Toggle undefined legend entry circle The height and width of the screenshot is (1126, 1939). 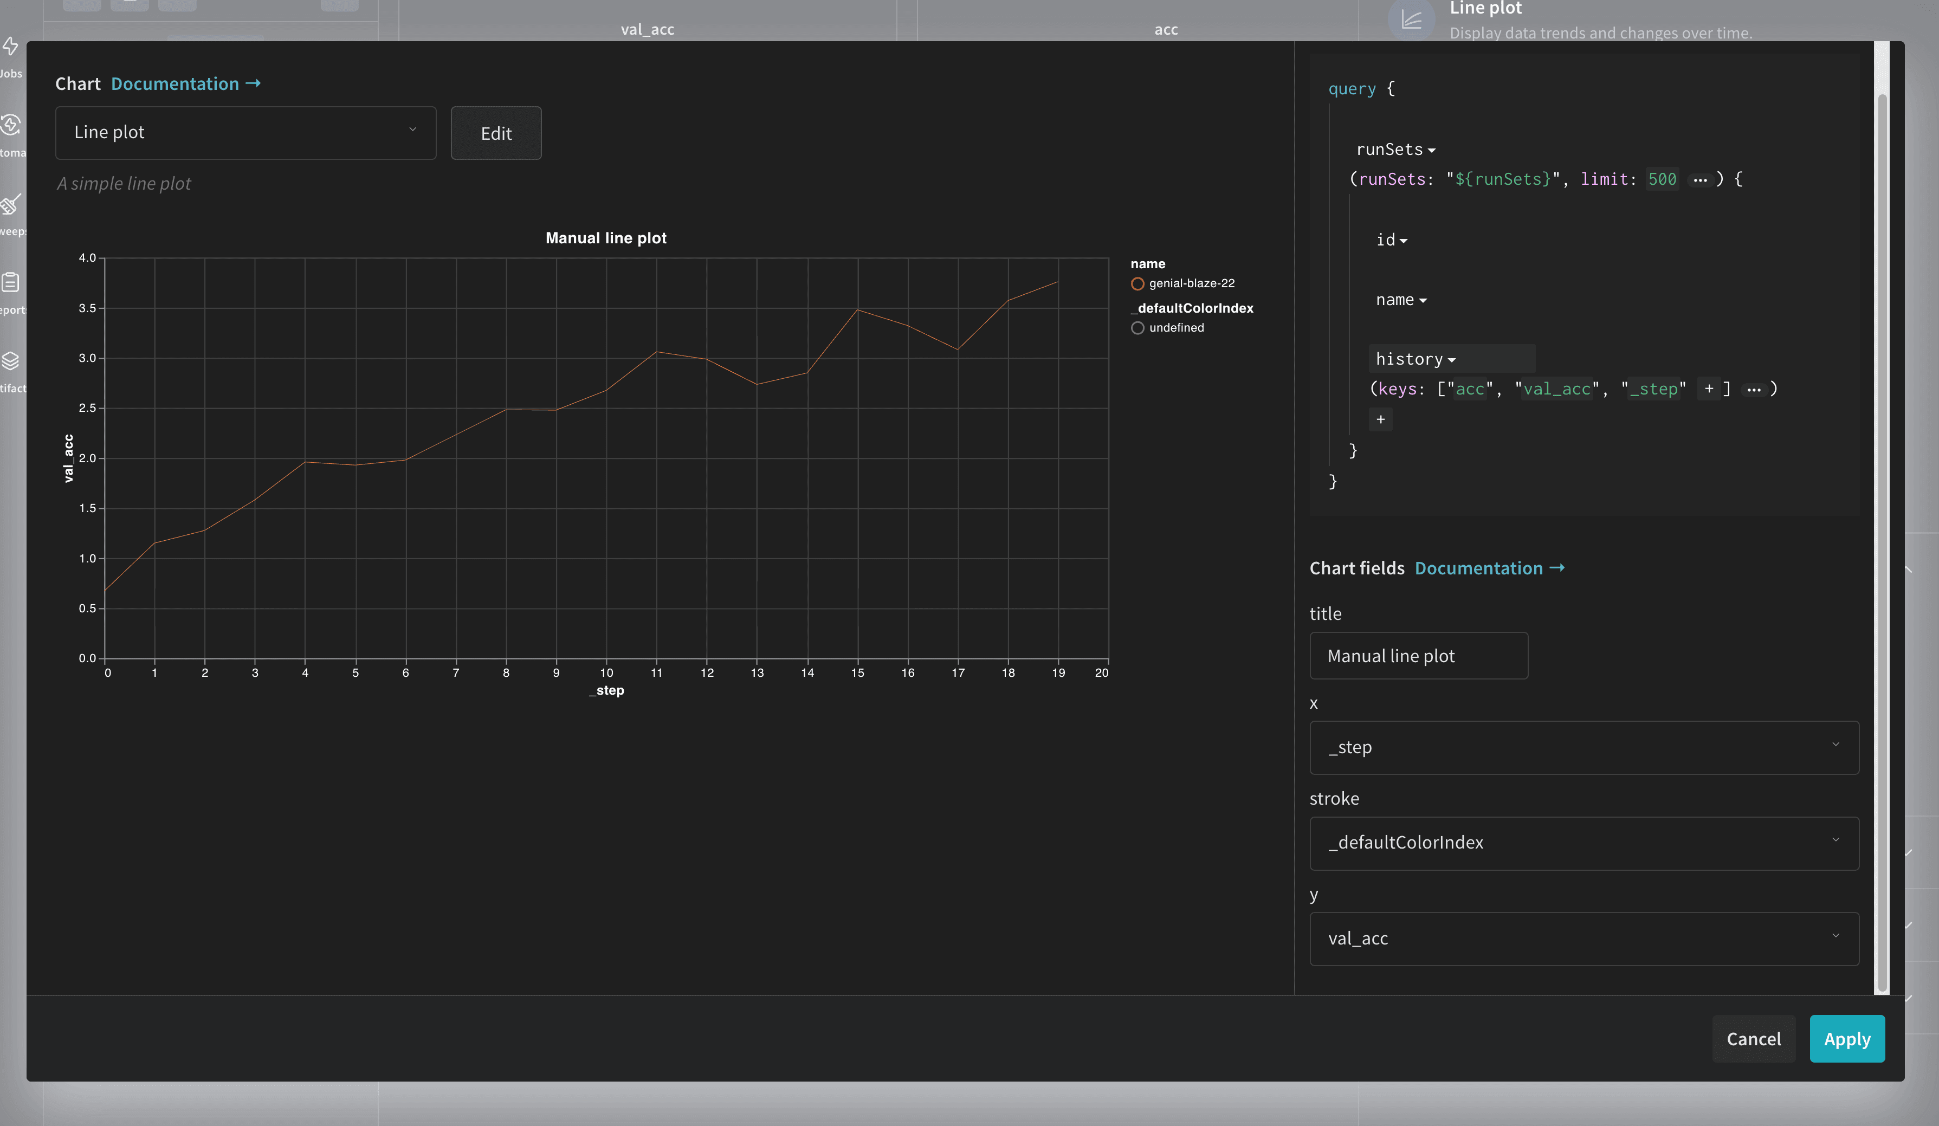pos(1137,328)
